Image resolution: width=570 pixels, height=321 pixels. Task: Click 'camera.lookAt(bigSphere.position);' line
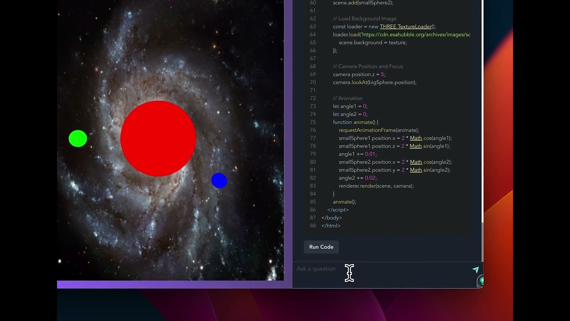(375, 82)
